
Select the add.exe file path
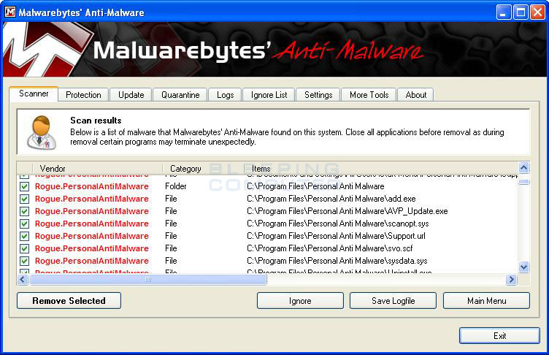click(331, 199)
